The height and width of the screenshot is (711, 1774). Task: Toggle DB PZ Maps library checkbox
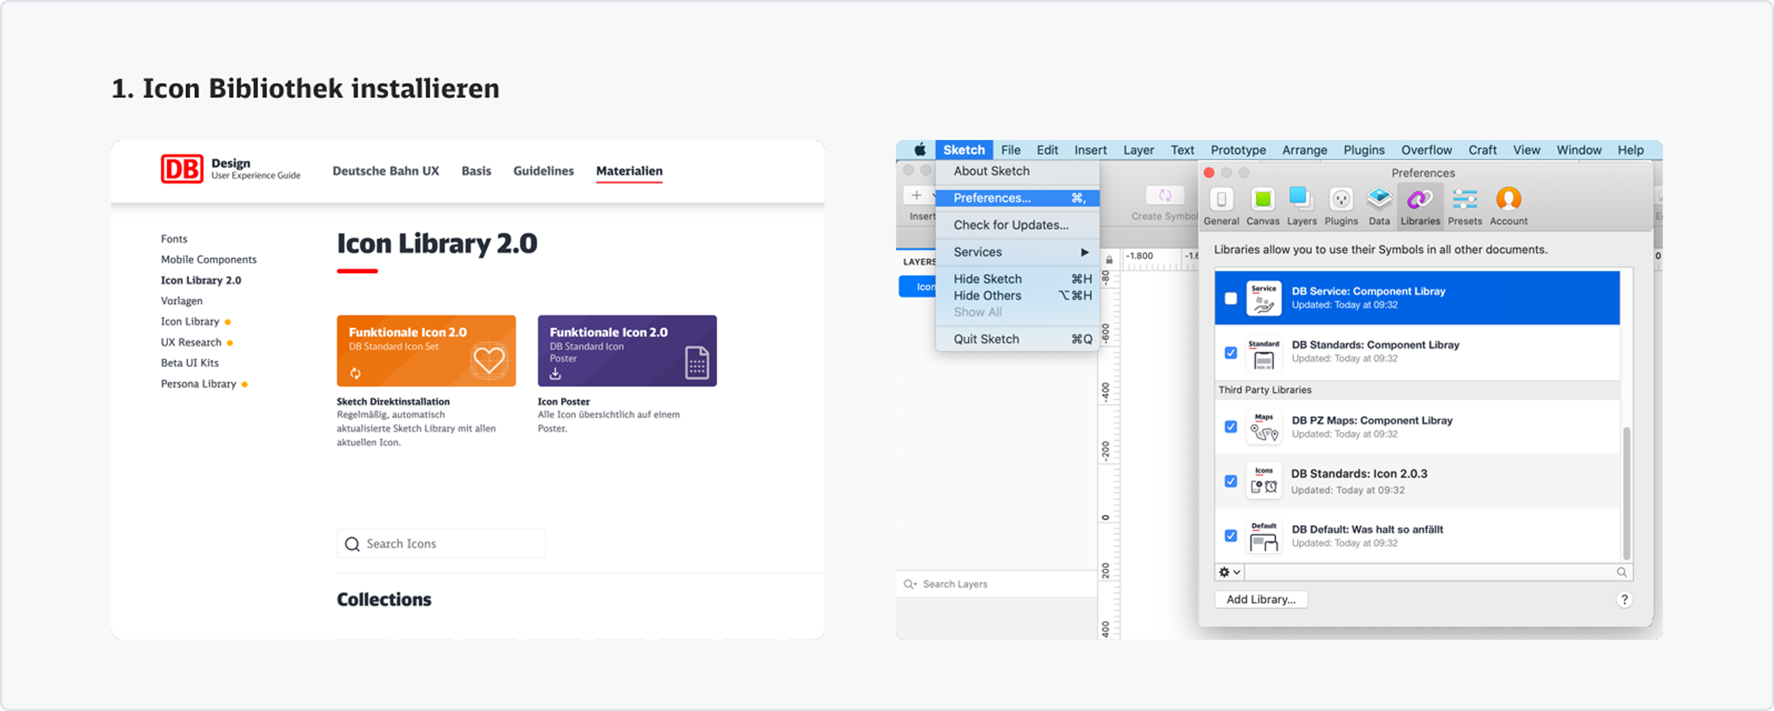1231,427
